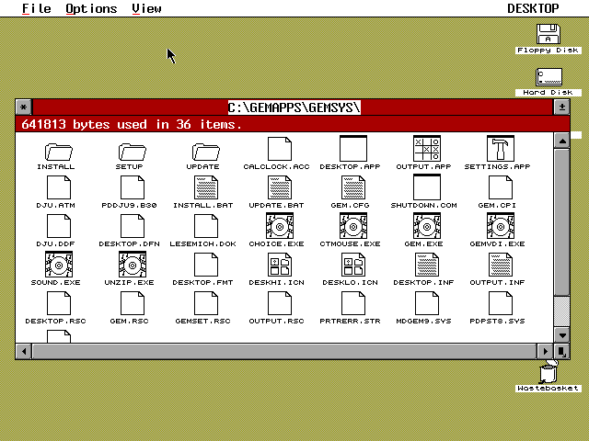Select the INSTALL.BAT batch file
589x441 pixels.
coord(206,187)
